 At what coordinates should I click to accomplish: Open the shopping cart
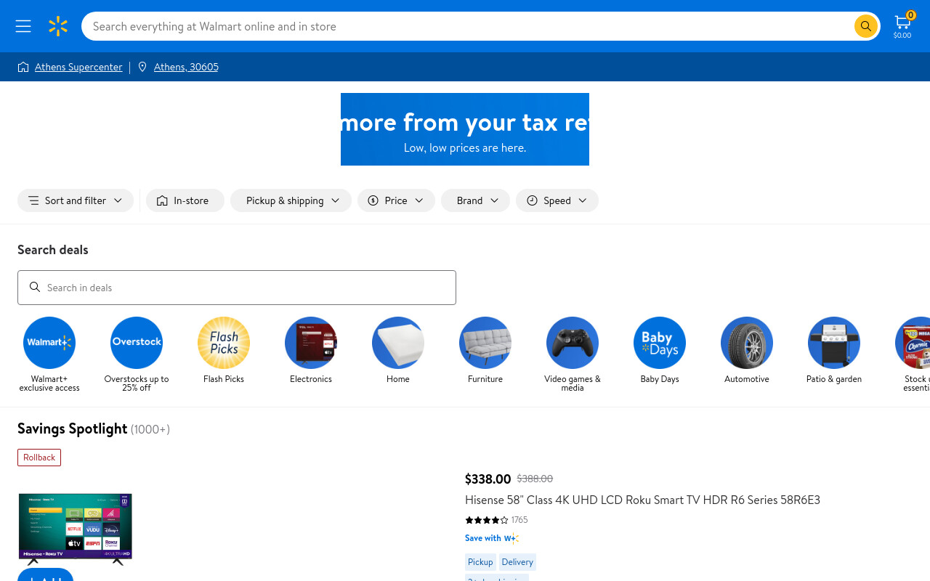pos(902,26)
